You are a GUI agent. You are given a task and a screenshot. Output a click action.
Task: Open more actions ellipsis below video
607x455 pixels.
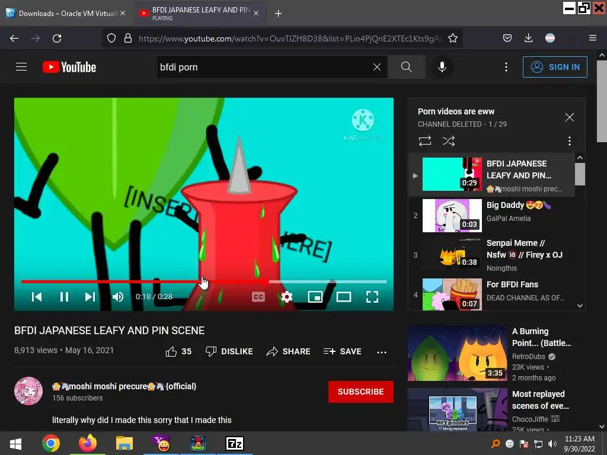tap(381, 352)
